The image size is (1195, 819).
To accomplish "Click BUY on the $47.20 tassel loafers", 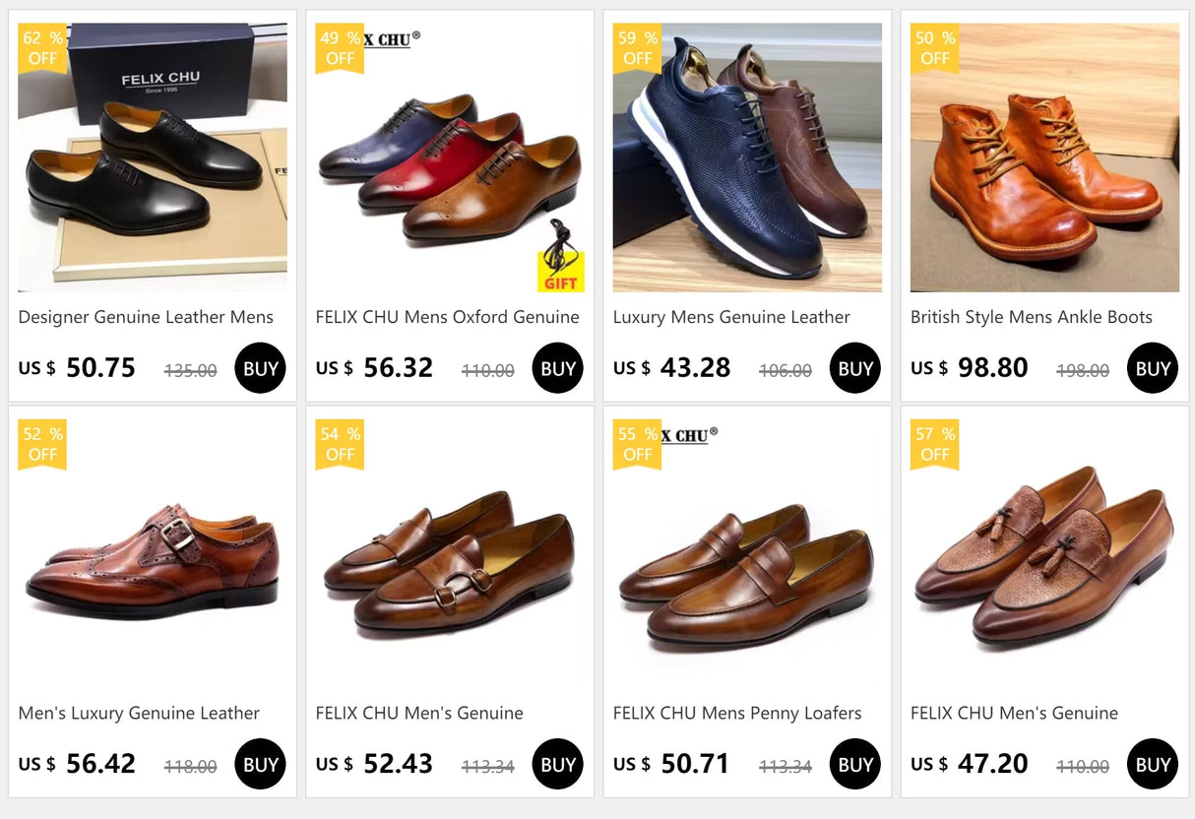I will (x=1152, y=763).
